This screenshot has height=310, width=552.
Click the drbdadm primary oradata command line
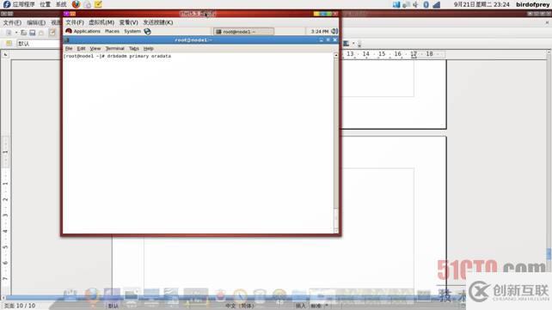(x=117, y=56)
